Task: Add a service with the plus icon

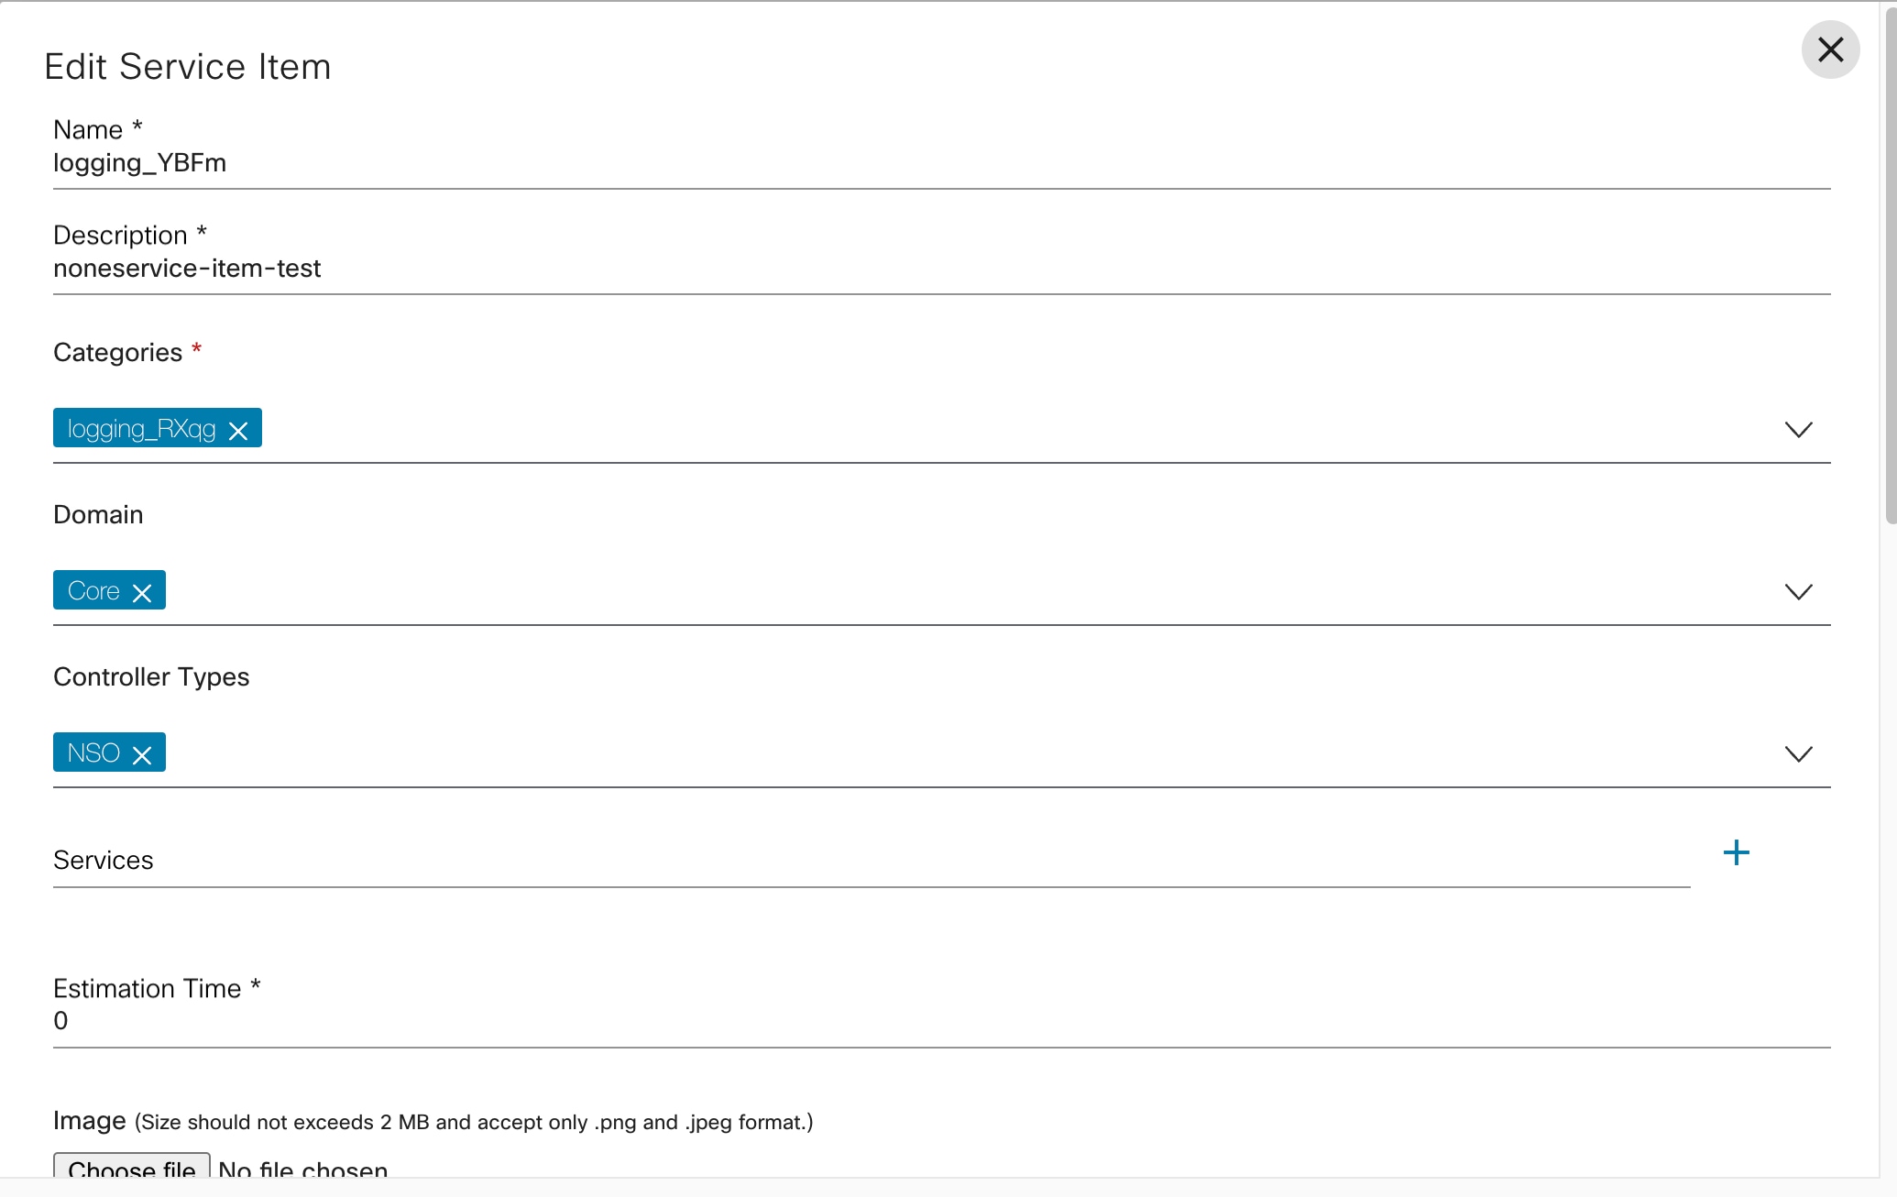Action: pyautogui.click(x=1736, y=853)
